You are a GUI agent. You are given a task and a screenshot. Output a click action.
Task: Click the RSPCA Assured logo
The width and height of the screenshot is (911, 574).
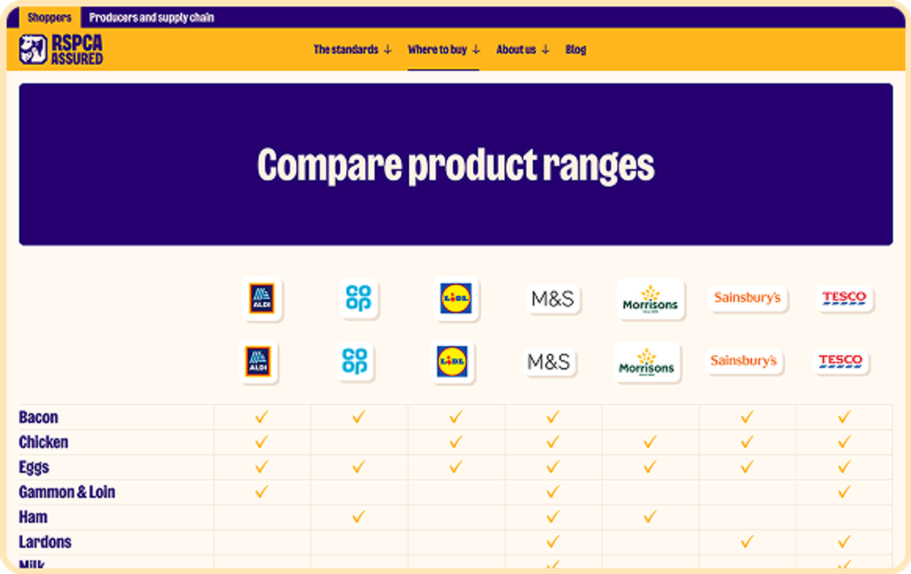click(61, 49)
